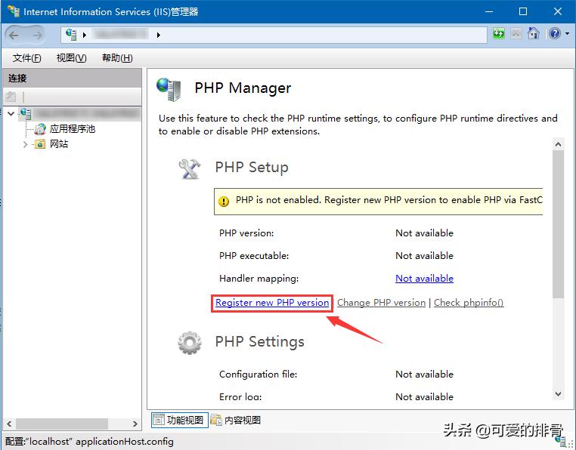Click the PHP Setup tools icon

190,168
